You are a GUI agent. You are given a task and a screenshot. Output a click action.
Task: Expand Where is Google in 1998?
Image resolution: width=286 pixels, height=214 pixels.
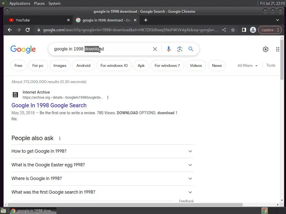click(x=102, y=179)
